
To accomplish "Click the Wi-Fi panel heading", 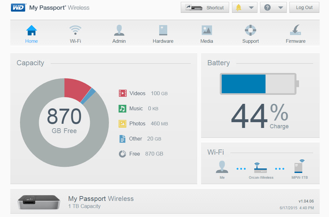I will click(x=216, y=152).
